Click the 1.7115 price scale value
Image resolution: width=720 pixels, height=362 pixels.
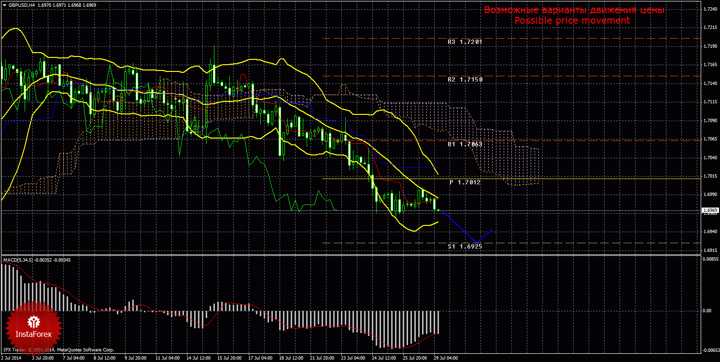pyautogui.click(x=710, y=102)
